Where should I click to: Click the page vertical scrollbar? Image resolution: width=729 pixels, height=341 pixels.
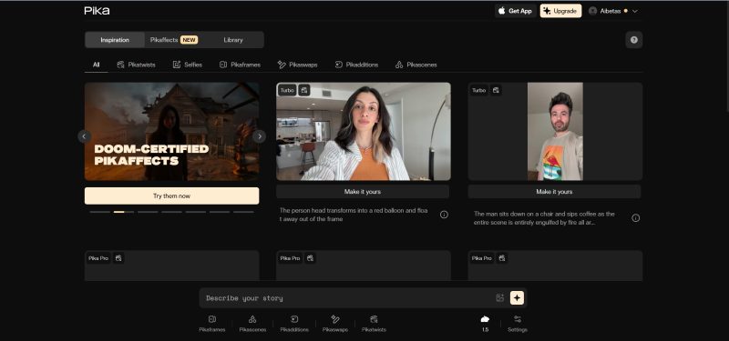coord(726,55)
